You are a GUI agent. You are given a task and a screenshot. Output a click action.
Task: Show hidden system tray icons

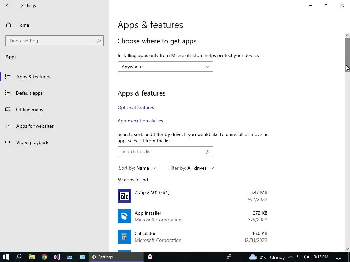[x=291, y=257]
